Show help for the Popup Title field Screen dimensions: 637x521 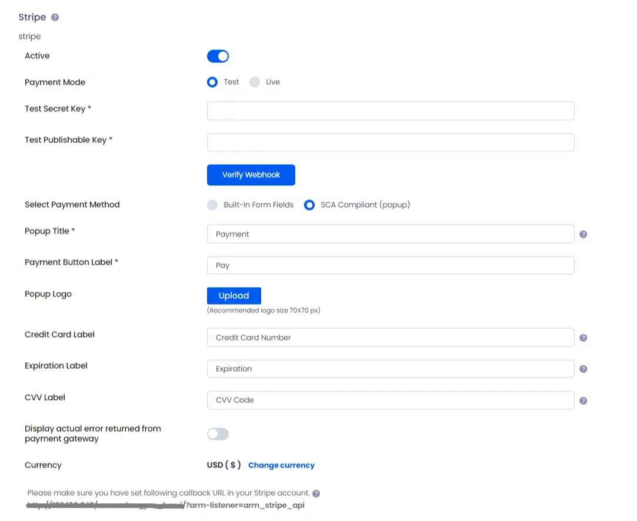[x=583, y=234]
